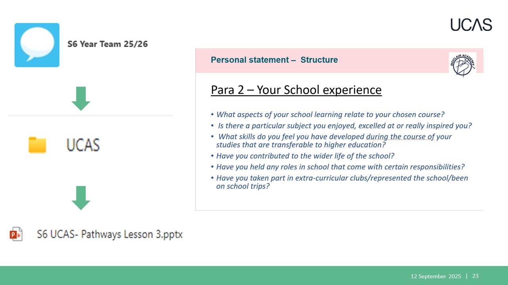This screenshot has height=285, width=508.
Task: Click the 12 September 2025 footer date
Action: (x=436, y=276)
